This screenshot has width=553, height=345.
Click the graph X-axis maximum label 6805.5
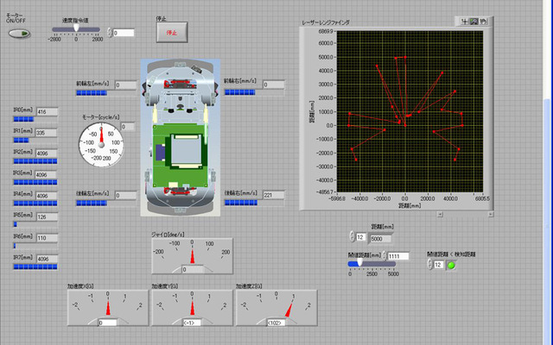pyautogui.click(x=482, y=198)
